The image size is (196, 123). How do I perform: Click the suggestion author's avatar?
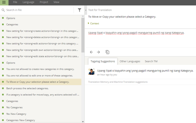coord(92,72)
